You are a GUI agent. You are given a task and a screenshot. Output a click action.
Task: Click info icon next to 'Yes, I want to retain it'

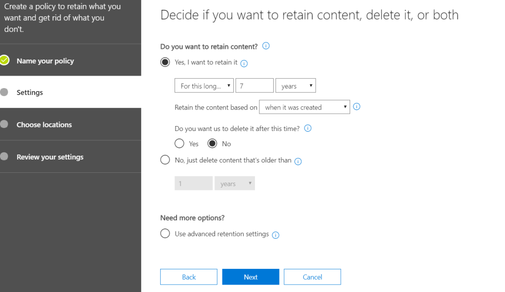tap(244, 63)
